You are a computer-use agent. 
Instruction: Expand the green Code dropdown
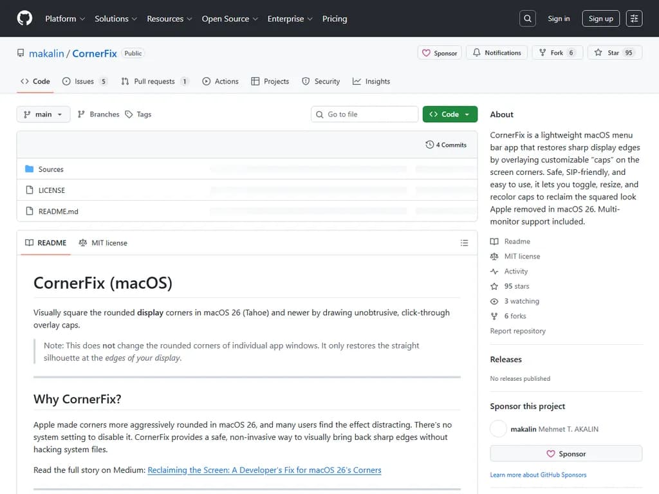450,114
